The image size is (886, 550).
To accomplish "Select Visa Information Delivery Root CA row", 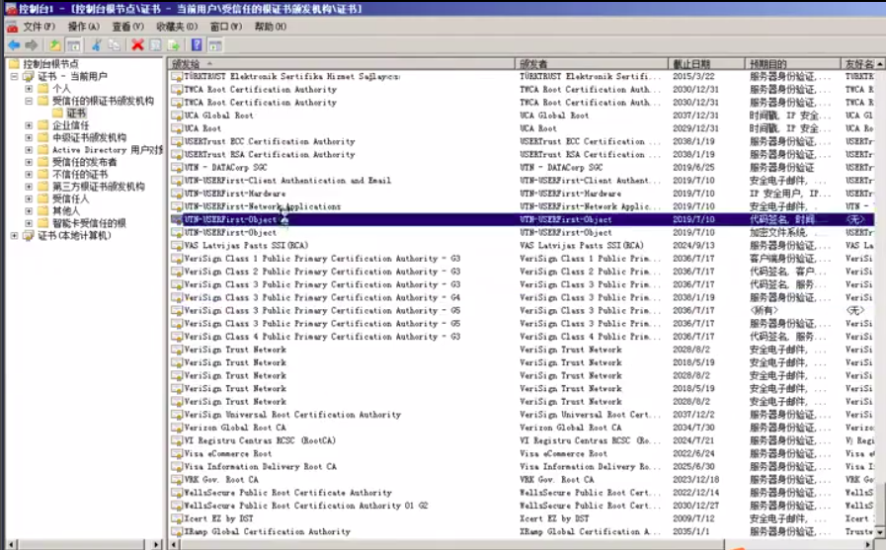I will (522, 467).
